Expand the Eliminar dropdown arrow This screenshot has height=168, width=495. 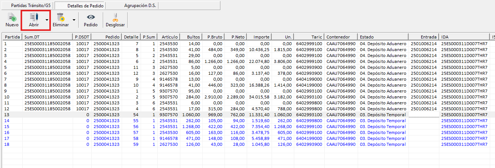(74, 20)
